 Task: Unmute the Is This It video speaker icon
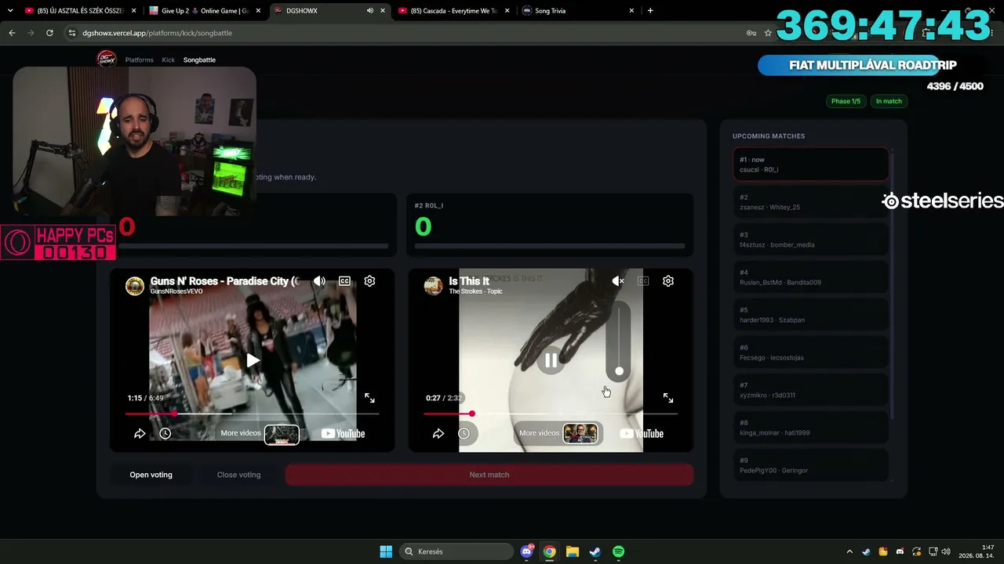coord(618,281)
